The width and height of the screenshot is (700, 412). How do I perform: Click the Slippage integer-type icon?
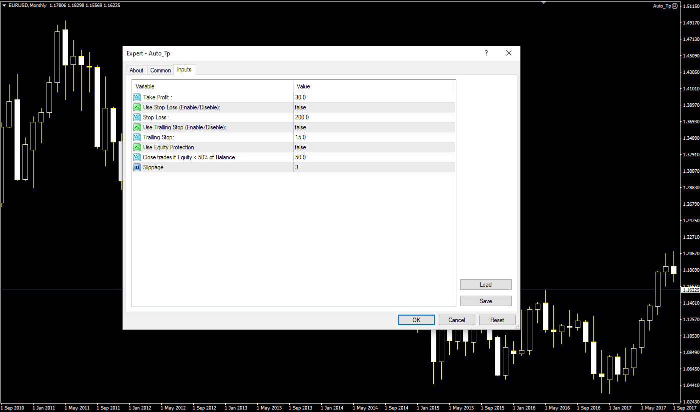137,167
